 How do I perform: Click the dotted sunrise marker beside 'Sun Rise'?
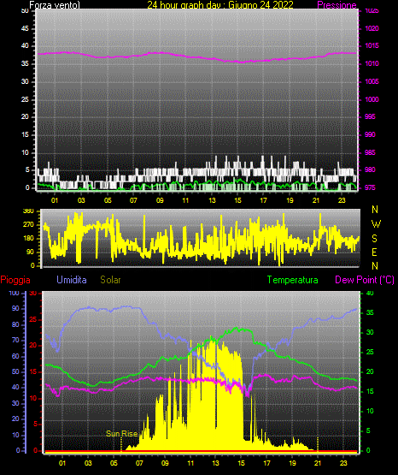[121, 444]
